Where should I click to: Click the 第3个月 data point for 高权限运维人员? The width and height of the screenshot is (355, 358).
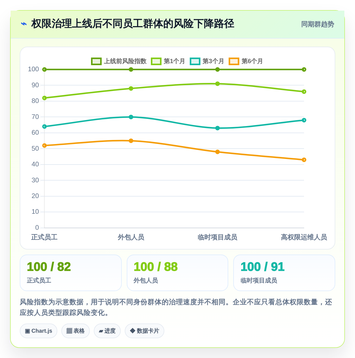click(x=304, y=120)
